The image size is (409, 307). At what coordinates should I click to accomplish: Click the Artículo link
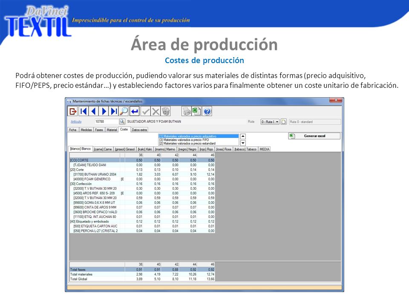[x=76, y=122]
